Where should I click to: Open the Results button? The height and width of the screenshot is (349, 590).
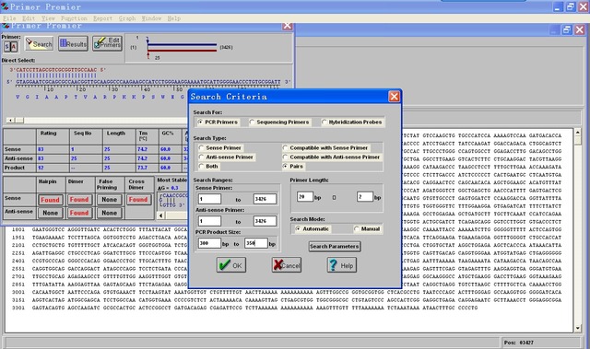(73, 44)
